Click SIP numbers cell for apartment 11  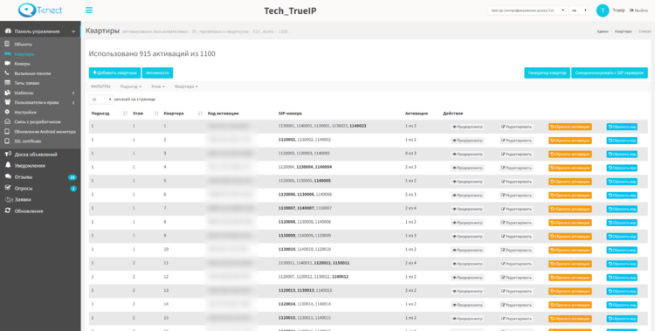314,263
